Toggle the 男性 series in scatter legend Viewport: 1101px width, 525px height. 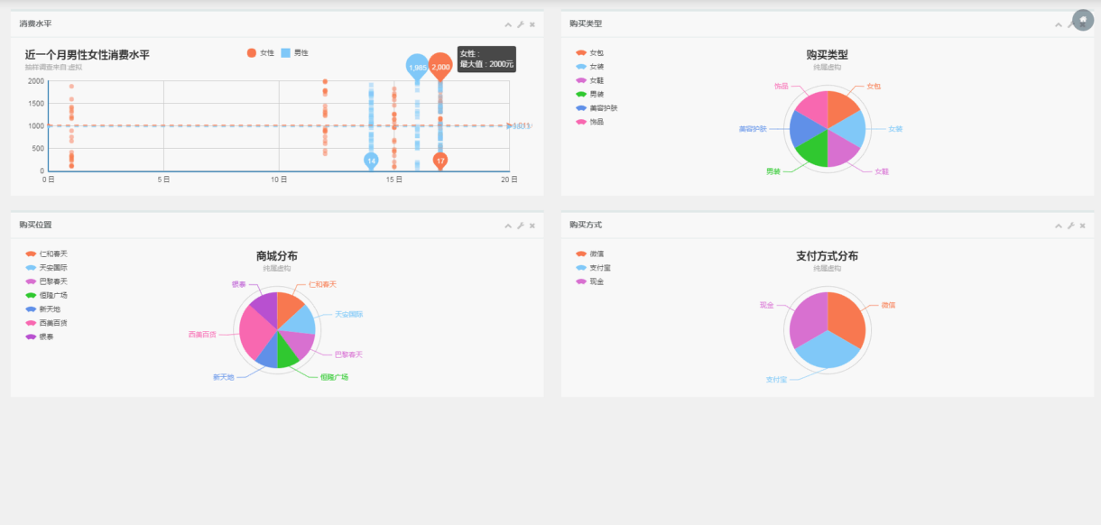tap(294, 53)
